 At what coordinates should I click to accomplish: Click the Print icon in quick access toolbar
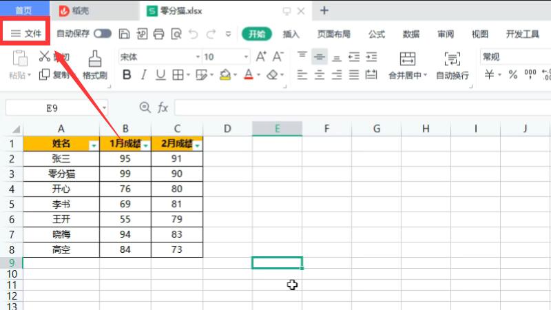(158, 34)
